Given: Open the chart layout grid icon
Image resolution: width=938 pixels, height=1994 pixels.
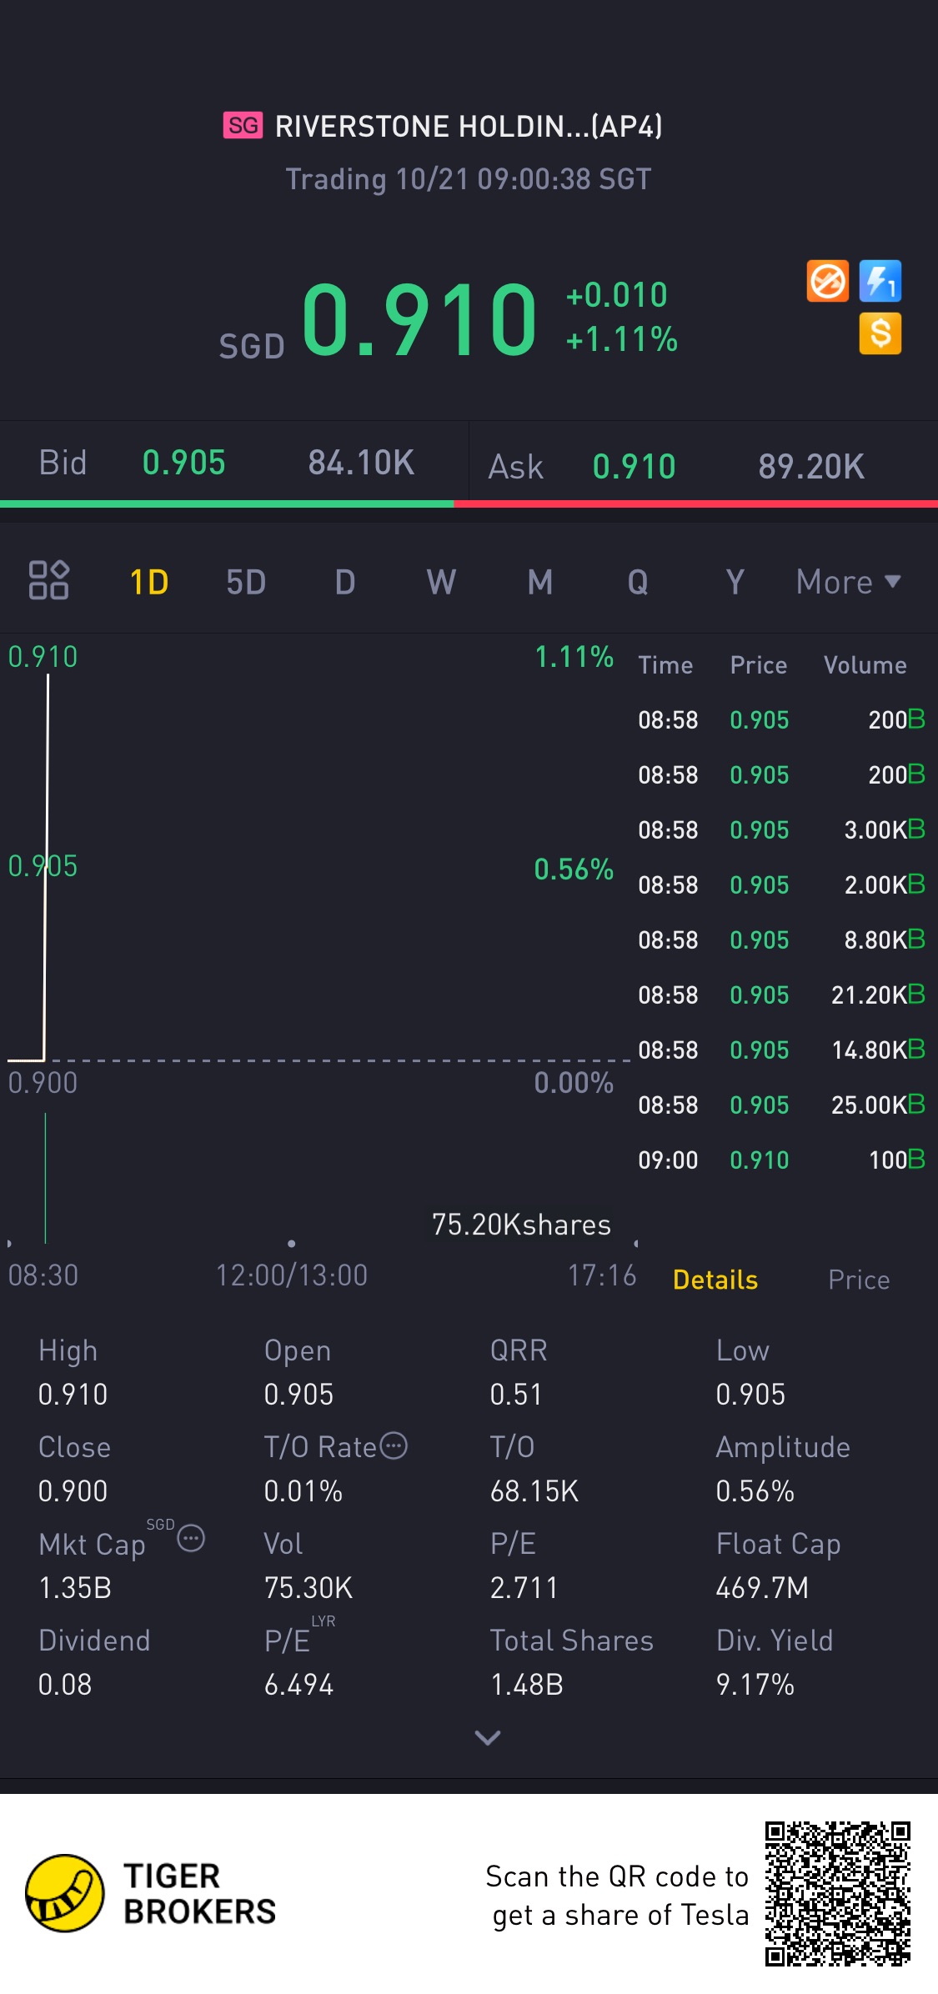Looking at the screenshot, I should 48,580.
